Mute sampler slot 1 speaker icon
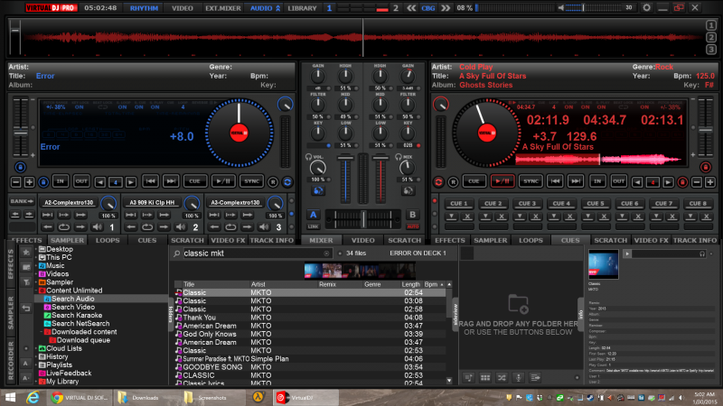The image size is (723, 406). (x=98, y=227)
